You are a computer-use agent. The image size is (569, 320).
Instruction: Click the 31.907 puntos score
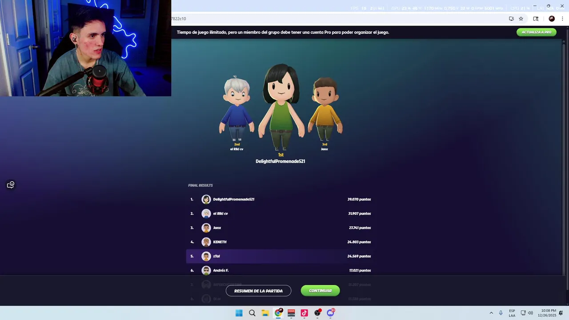pyautogui.click(x=359, y=213)
